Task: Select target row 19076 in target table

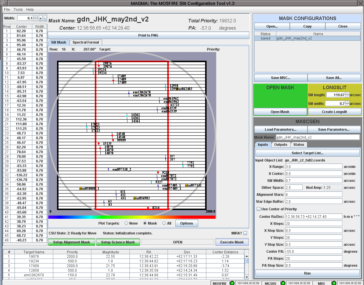Action: click(x=124, y=257)
